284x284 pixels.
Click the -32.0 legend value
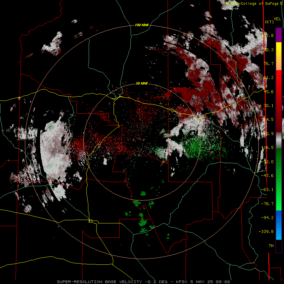tap(267, 162)
